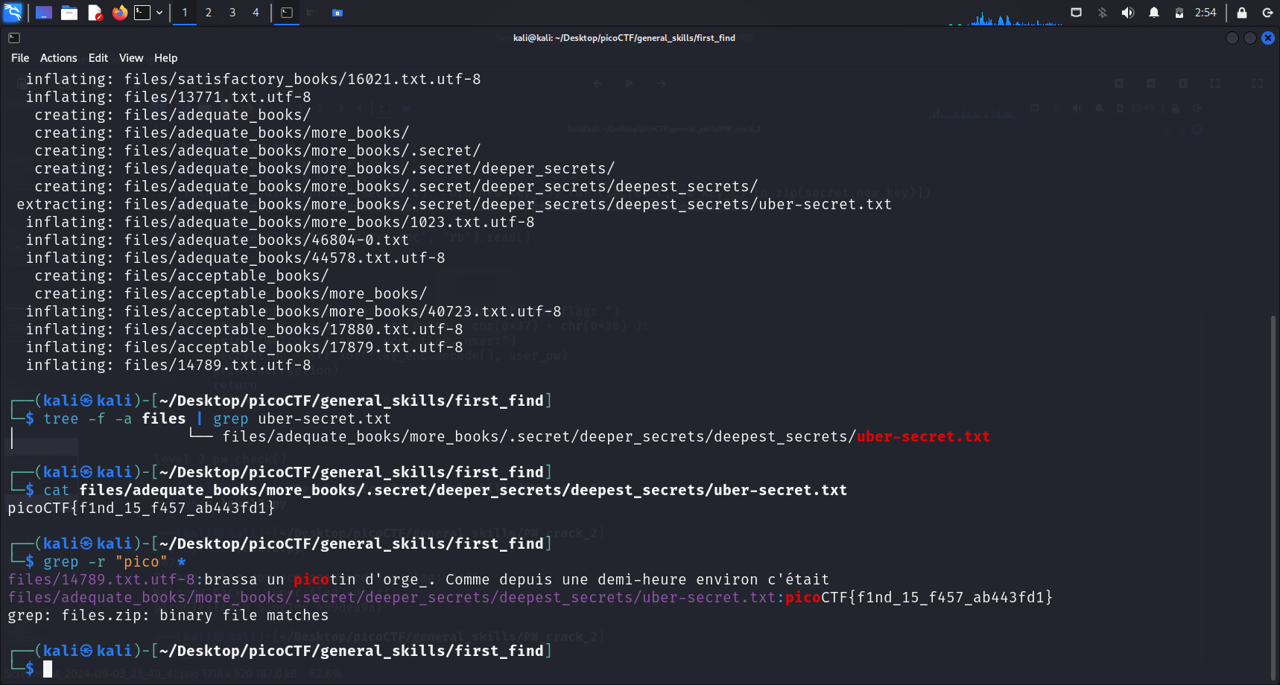
Task: Select the terminal window in the taskbar
Action: [x=287, y=13]
